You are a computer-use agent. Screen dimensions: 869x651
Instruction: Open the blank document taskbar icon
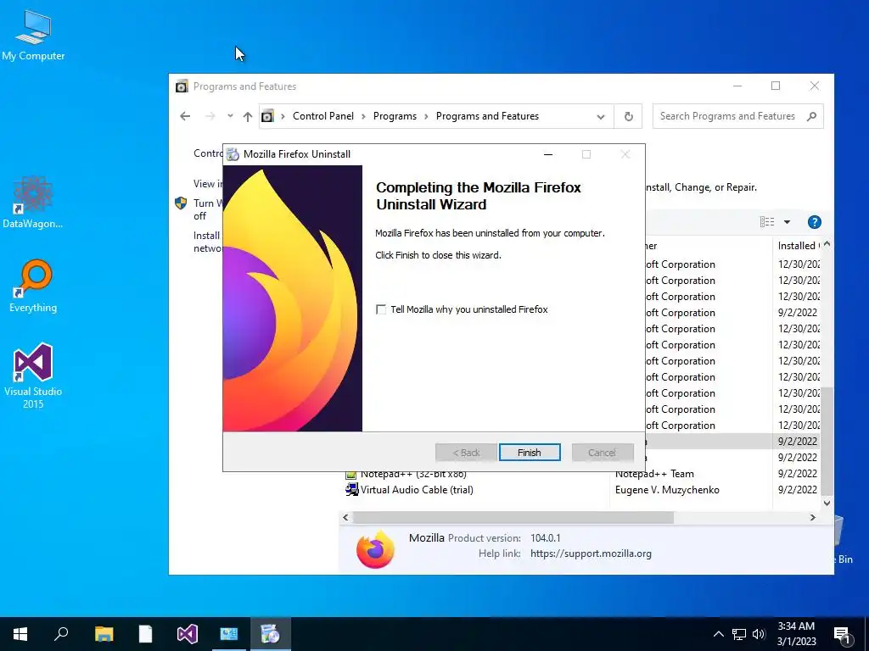pos(145,634)
